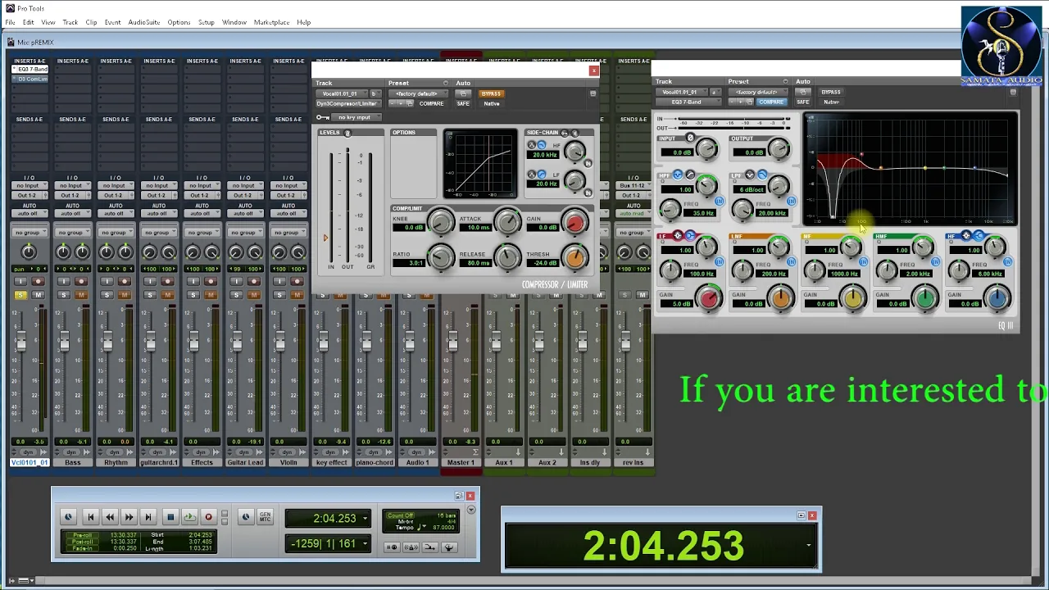Open compressor plugin selector Dyn3Compressor/Limiter
The image size is (1049, 590).
[347, 104]
